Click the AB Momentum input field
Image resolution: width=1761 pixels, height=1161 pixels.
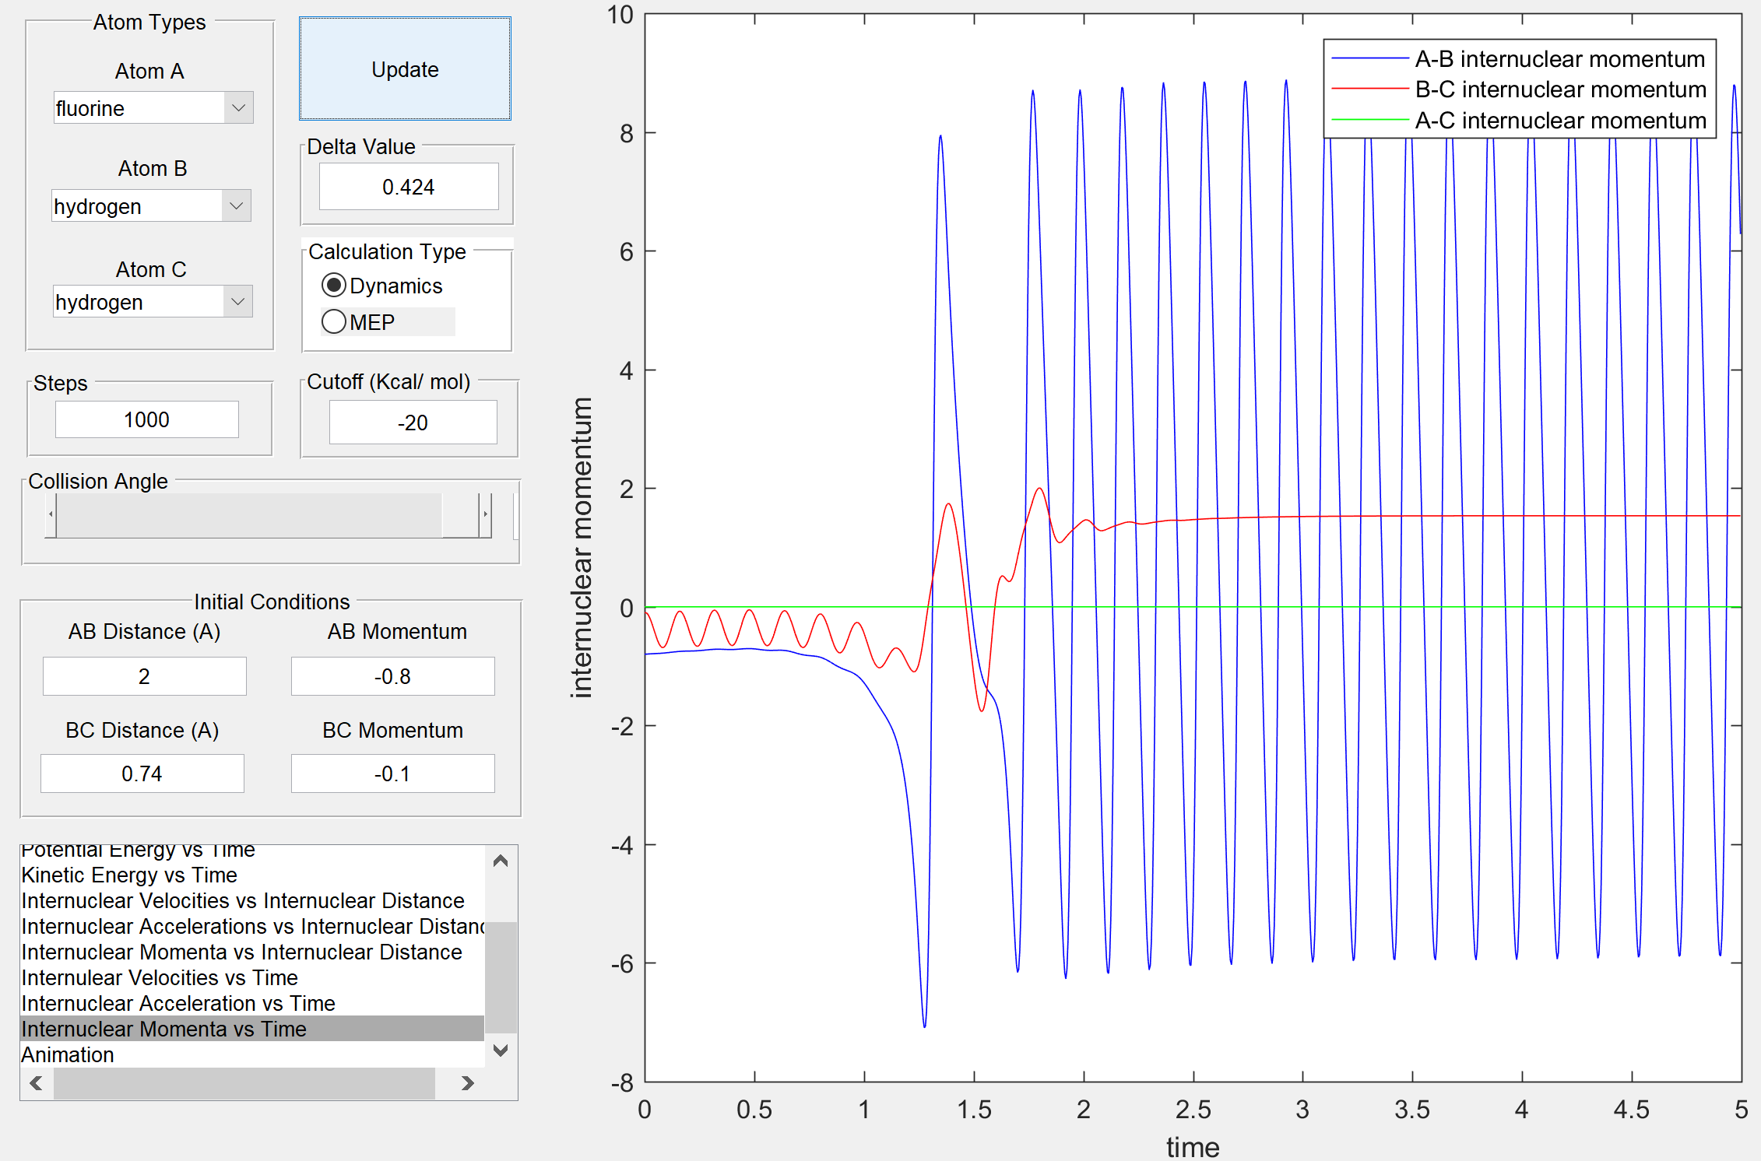[x=392, y=676]
